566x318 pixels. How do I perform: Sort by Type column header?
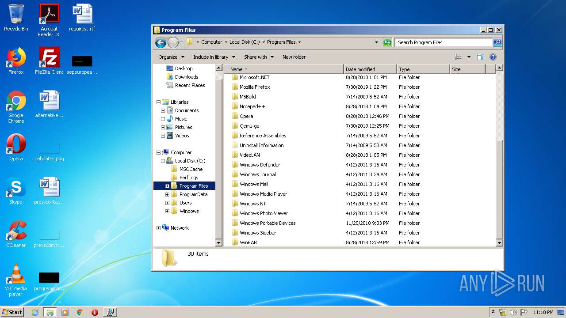[423, 69]
